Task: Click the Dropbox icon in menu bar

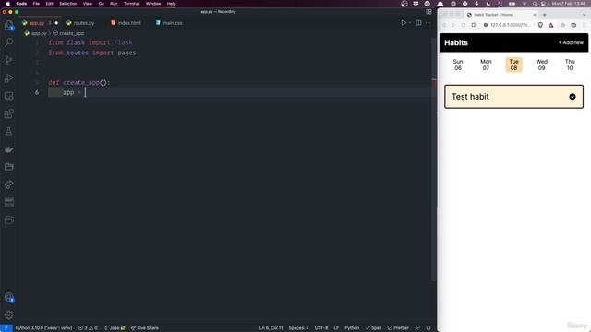Action: pos(416,4)
